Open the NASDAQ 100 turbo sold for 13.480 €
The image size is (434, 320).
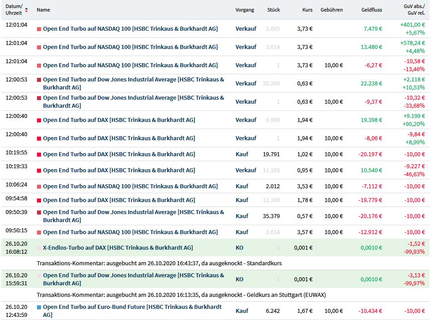pos(130,47)
